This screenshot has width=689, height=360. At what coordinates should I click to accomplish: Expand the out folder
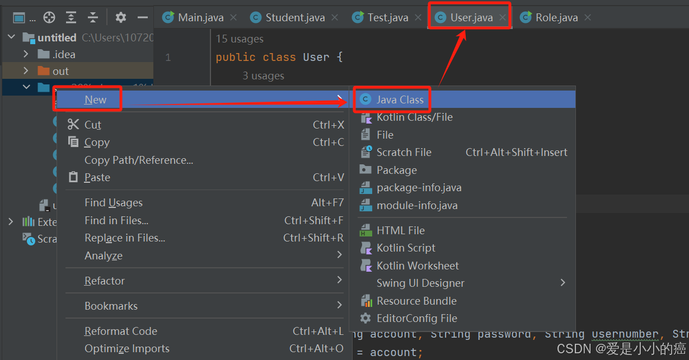click(x=26, y=71)
